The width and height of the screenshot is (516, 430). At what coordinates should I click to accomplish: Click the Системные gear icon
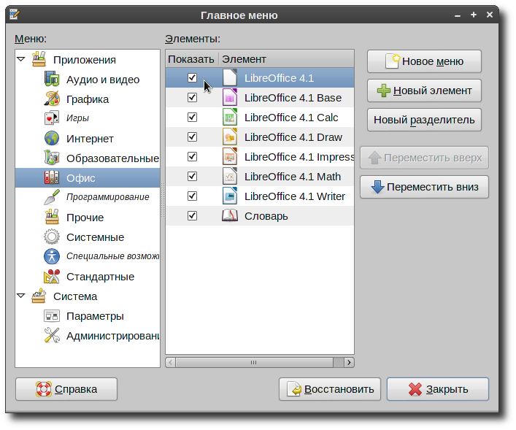pyautogui.click(x=52, y=237)
